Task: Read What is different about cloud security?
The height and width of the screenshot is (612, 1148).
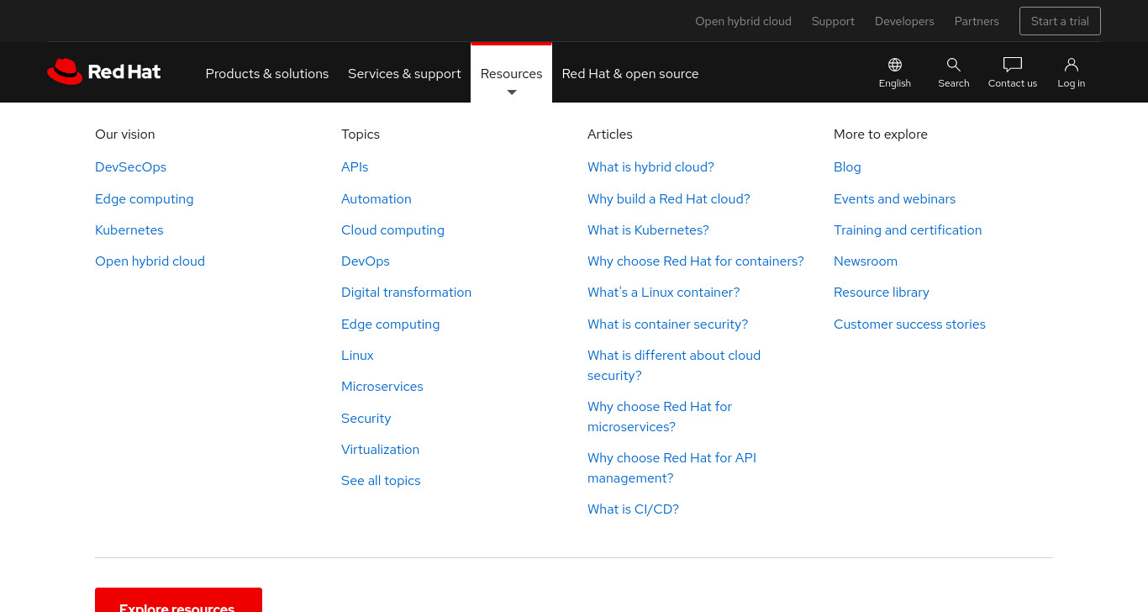Action: point(674,366)
